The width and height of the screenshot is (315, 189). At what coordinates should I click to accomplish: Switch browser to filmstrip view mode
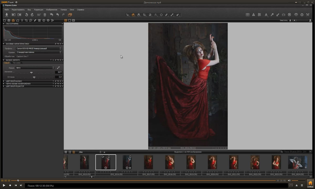pyautogui.click(x=74, y=152)
